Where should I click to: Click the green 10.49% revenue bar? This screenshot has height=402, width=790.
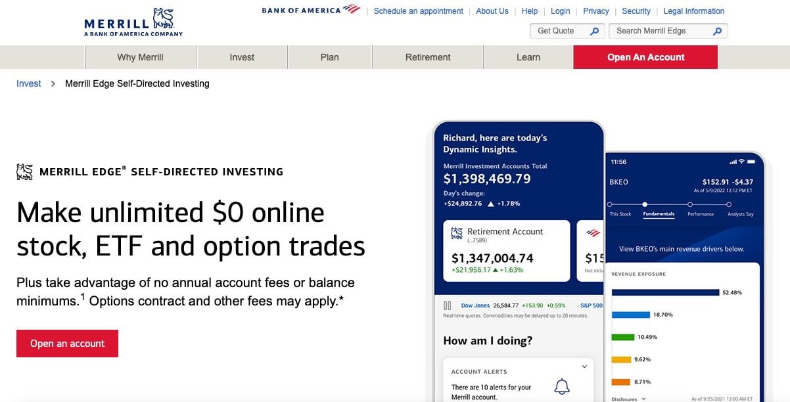(x=623, y=337)
